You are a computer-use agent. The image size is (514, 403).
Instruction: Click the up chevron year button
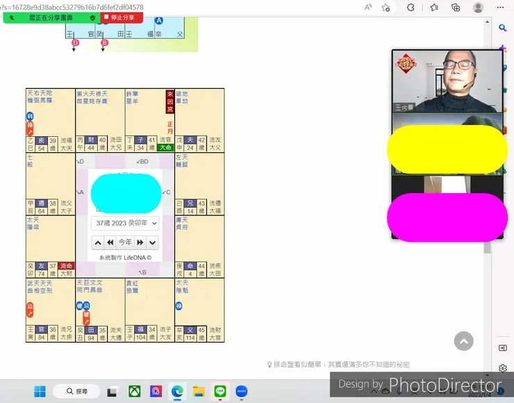[98, 242]
